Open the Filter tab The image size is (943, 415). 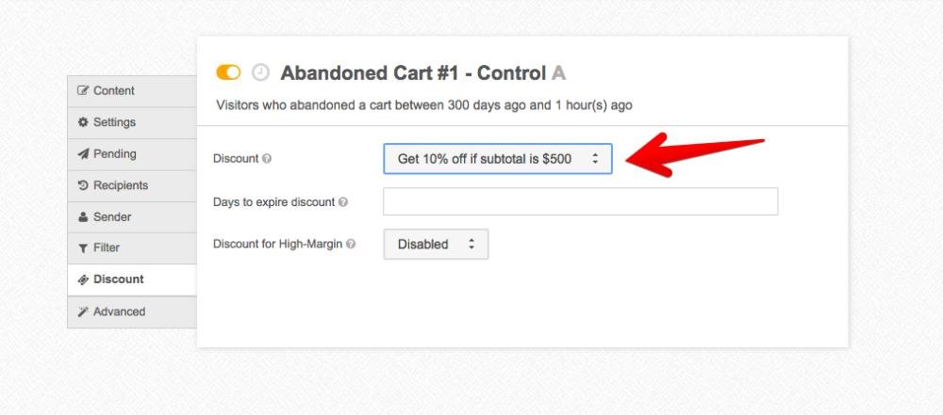click(106, 247)
